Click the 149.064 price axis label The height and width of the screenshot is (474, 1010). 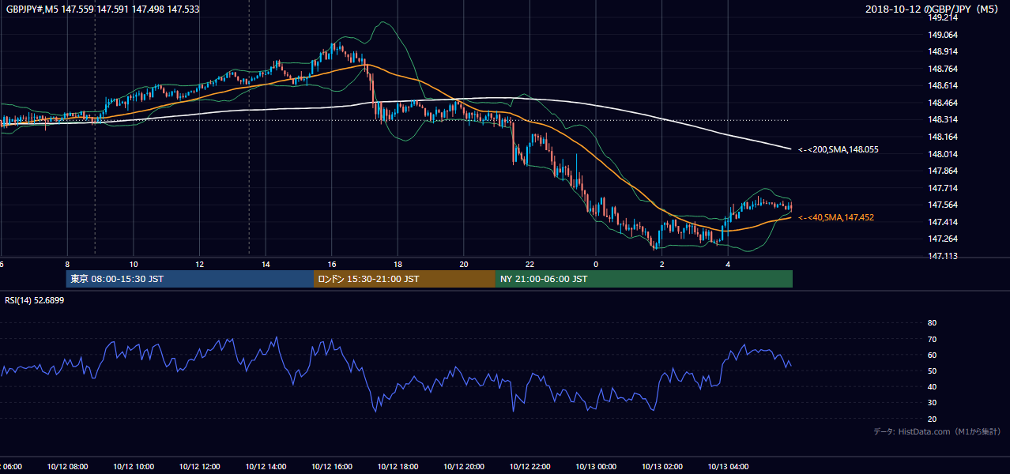click(x=943, y=35)
